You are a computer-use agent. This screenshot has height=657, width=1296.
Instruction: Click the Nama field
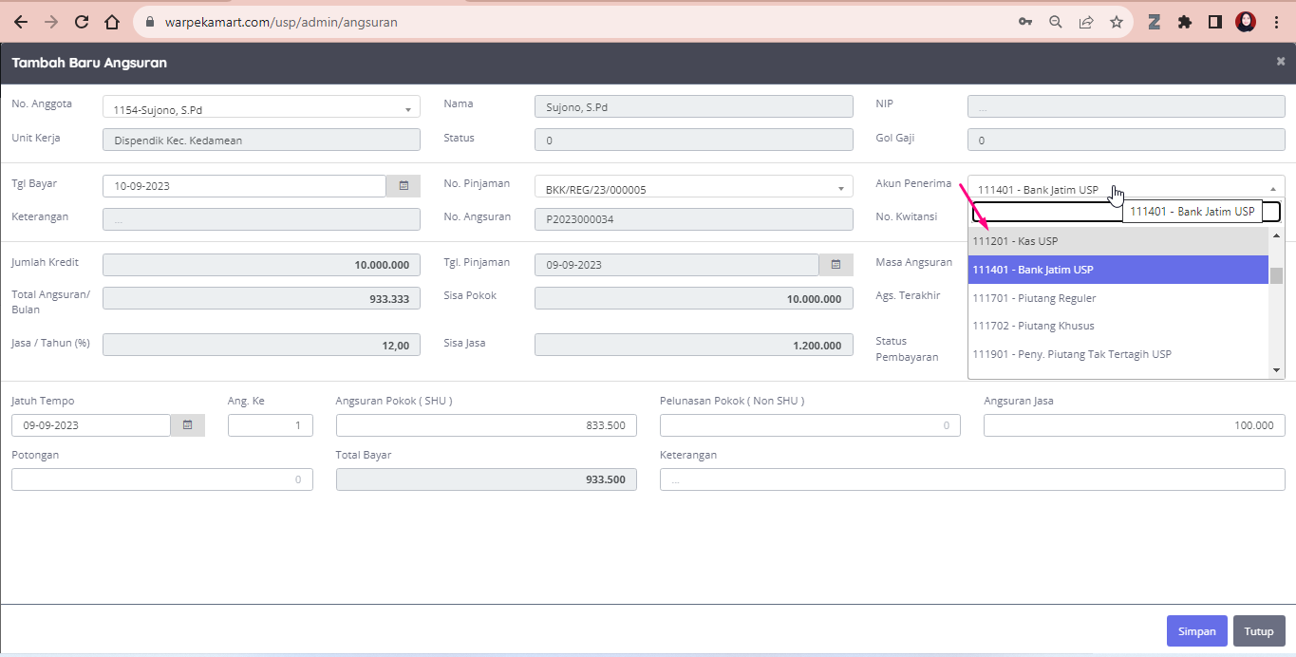click(694, 106)
